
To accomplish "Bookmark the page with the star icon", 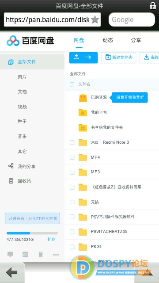I will [x=95, y=19].
